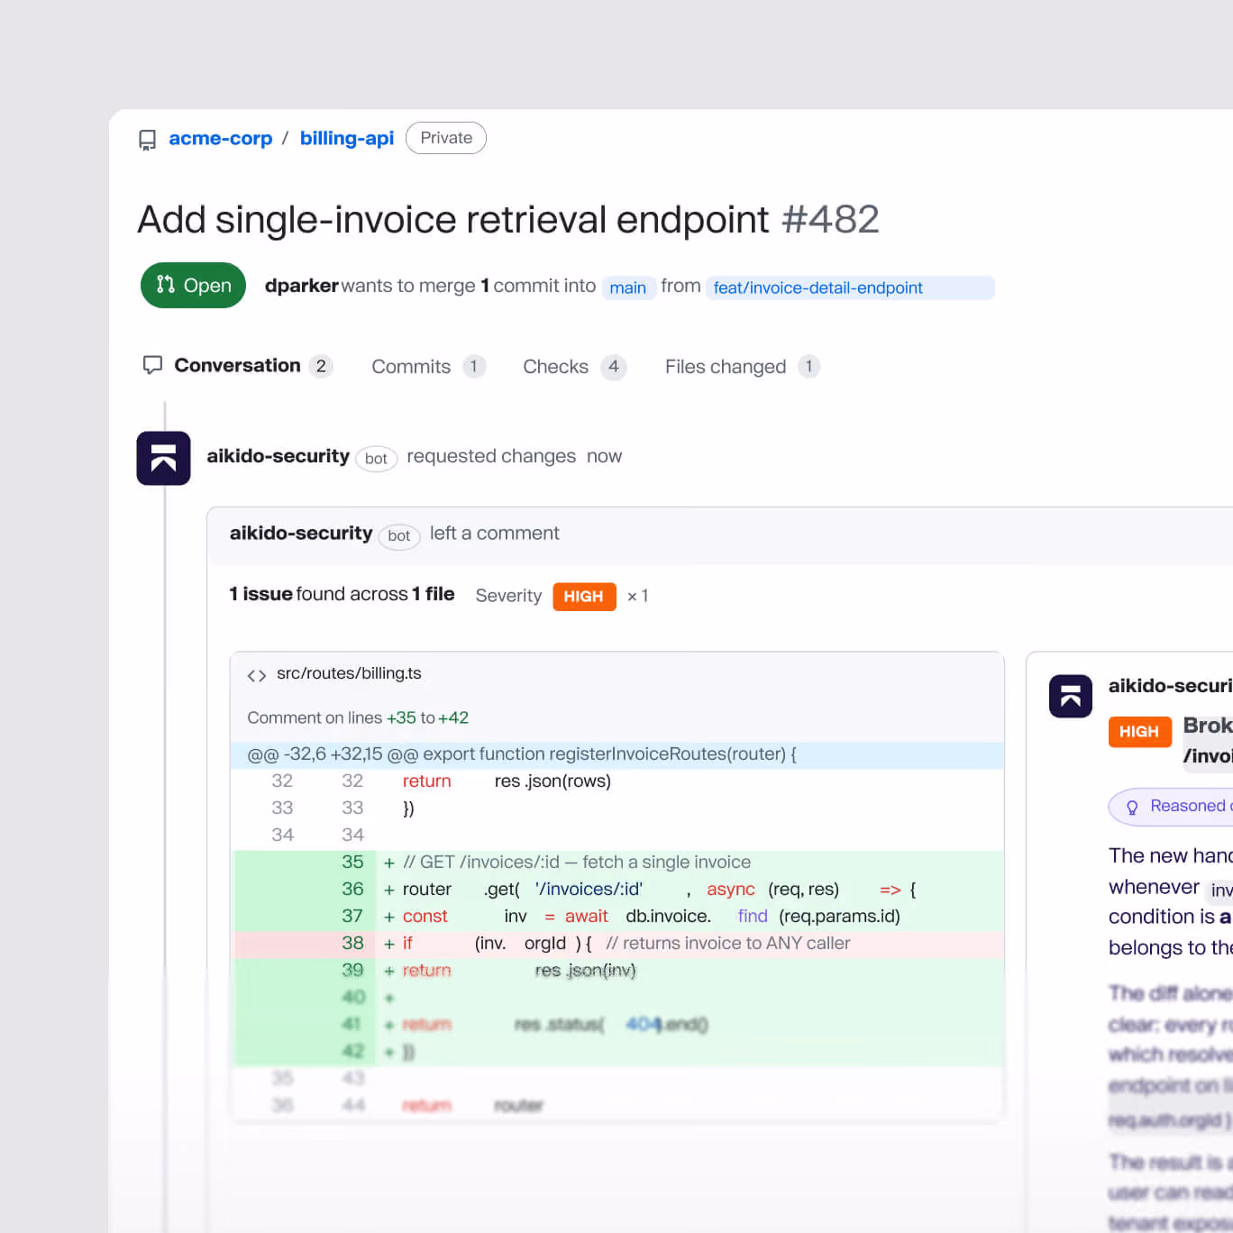This screenshot has width=1233, height=1233.
Task: Open the acme-corp organization link
Action: (221, 138)
